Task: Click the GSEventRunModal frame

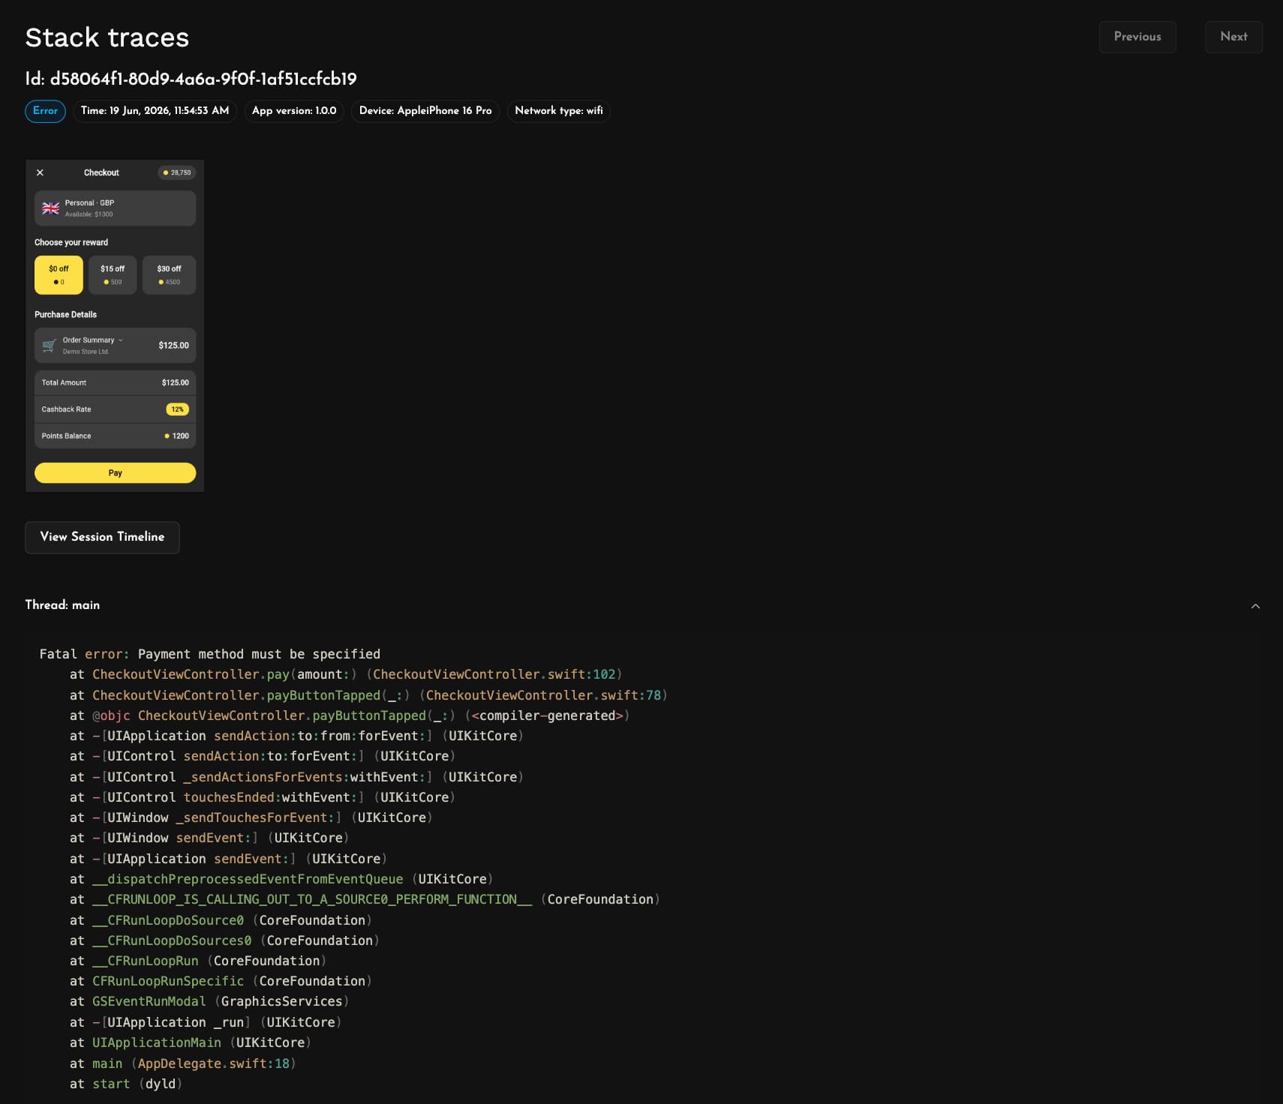Action: click(x=209, y=1001)
